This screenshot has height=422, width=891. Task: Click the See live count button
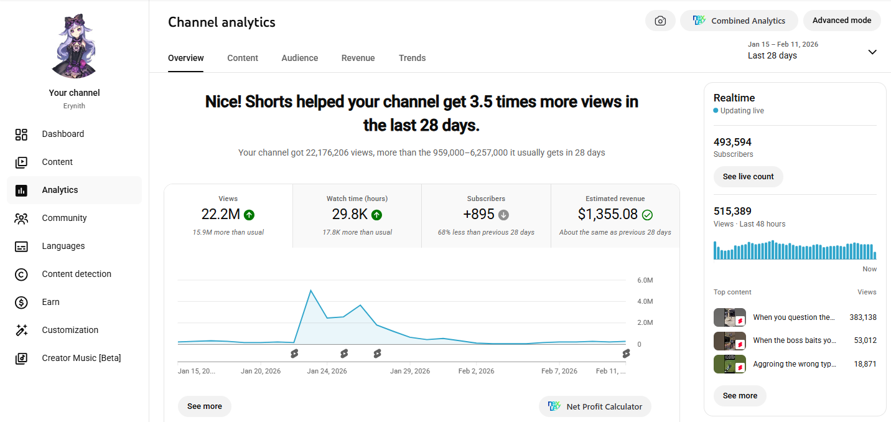749,177
